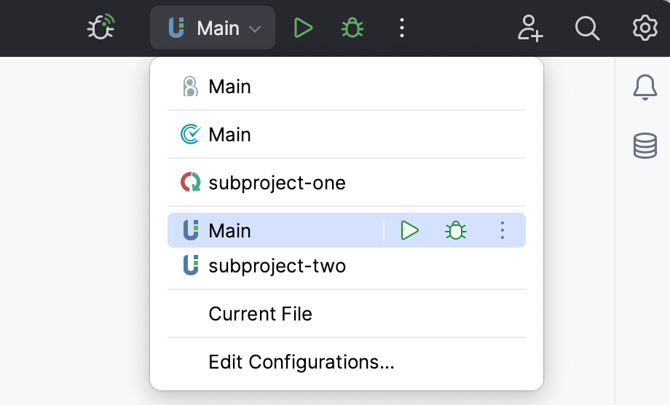Open IDE settings gear icon

point(645,28)
